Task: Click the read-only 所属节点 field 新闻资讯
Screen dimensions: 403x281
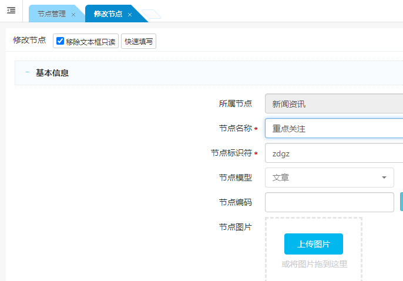Action: [334, 103]
